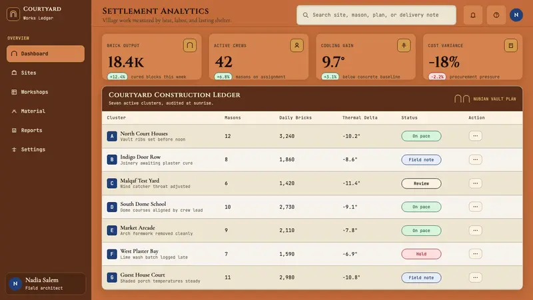Open actions menu for Malqaf Test Yard

[x=475, y=183]
